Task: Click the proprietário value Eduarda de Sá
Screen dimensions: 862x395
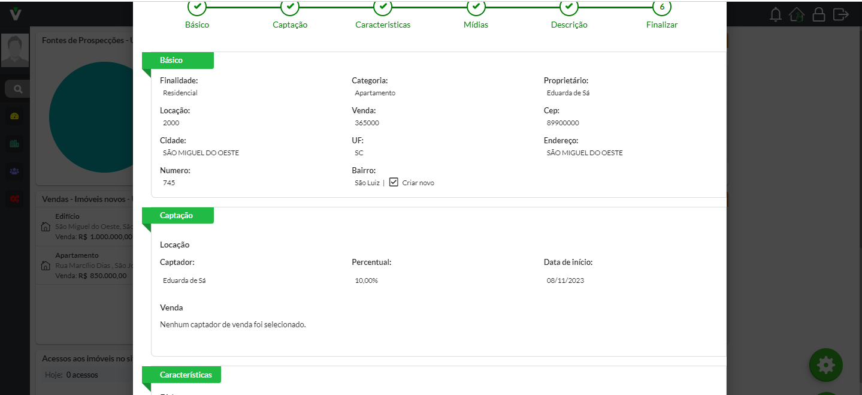Action: tap(568, 93)
